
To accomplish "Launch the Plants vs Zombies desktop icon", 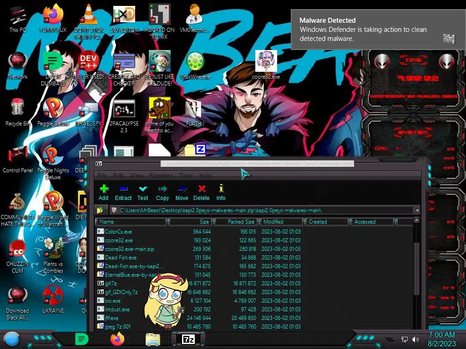I will (x=53, y=256).
